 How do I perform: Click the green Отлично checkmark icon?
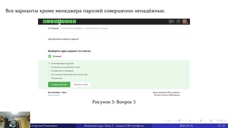click(50, 56)
